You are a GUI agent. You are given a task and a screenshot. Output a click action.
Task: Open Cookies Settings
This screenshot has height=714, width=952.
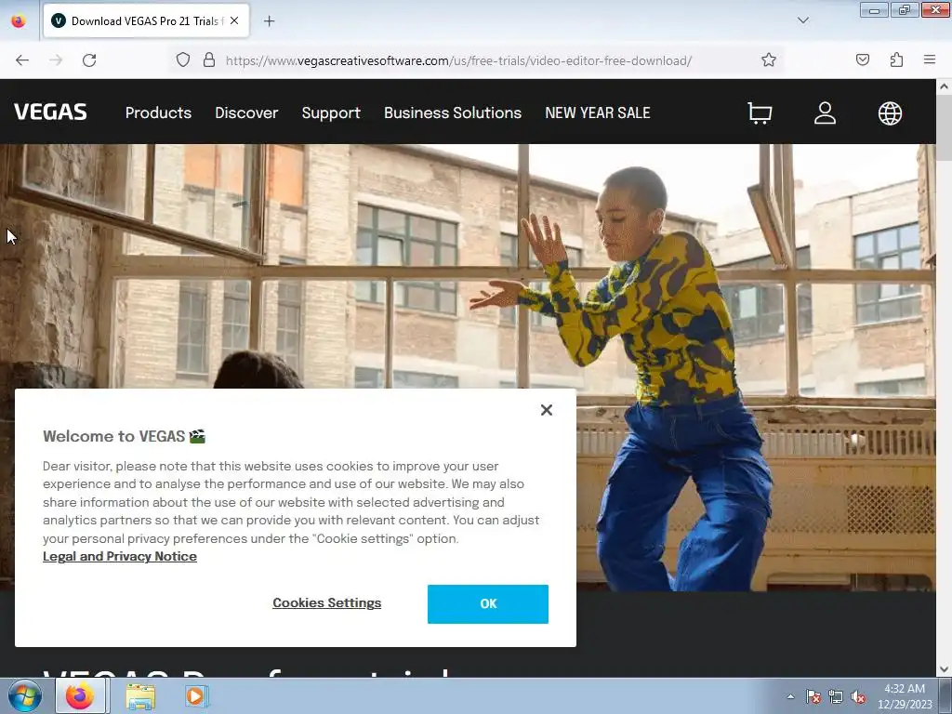pos(326,602)
